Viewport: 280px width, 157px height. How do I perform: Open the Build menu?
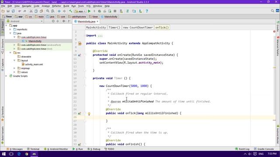pos(66,6)
